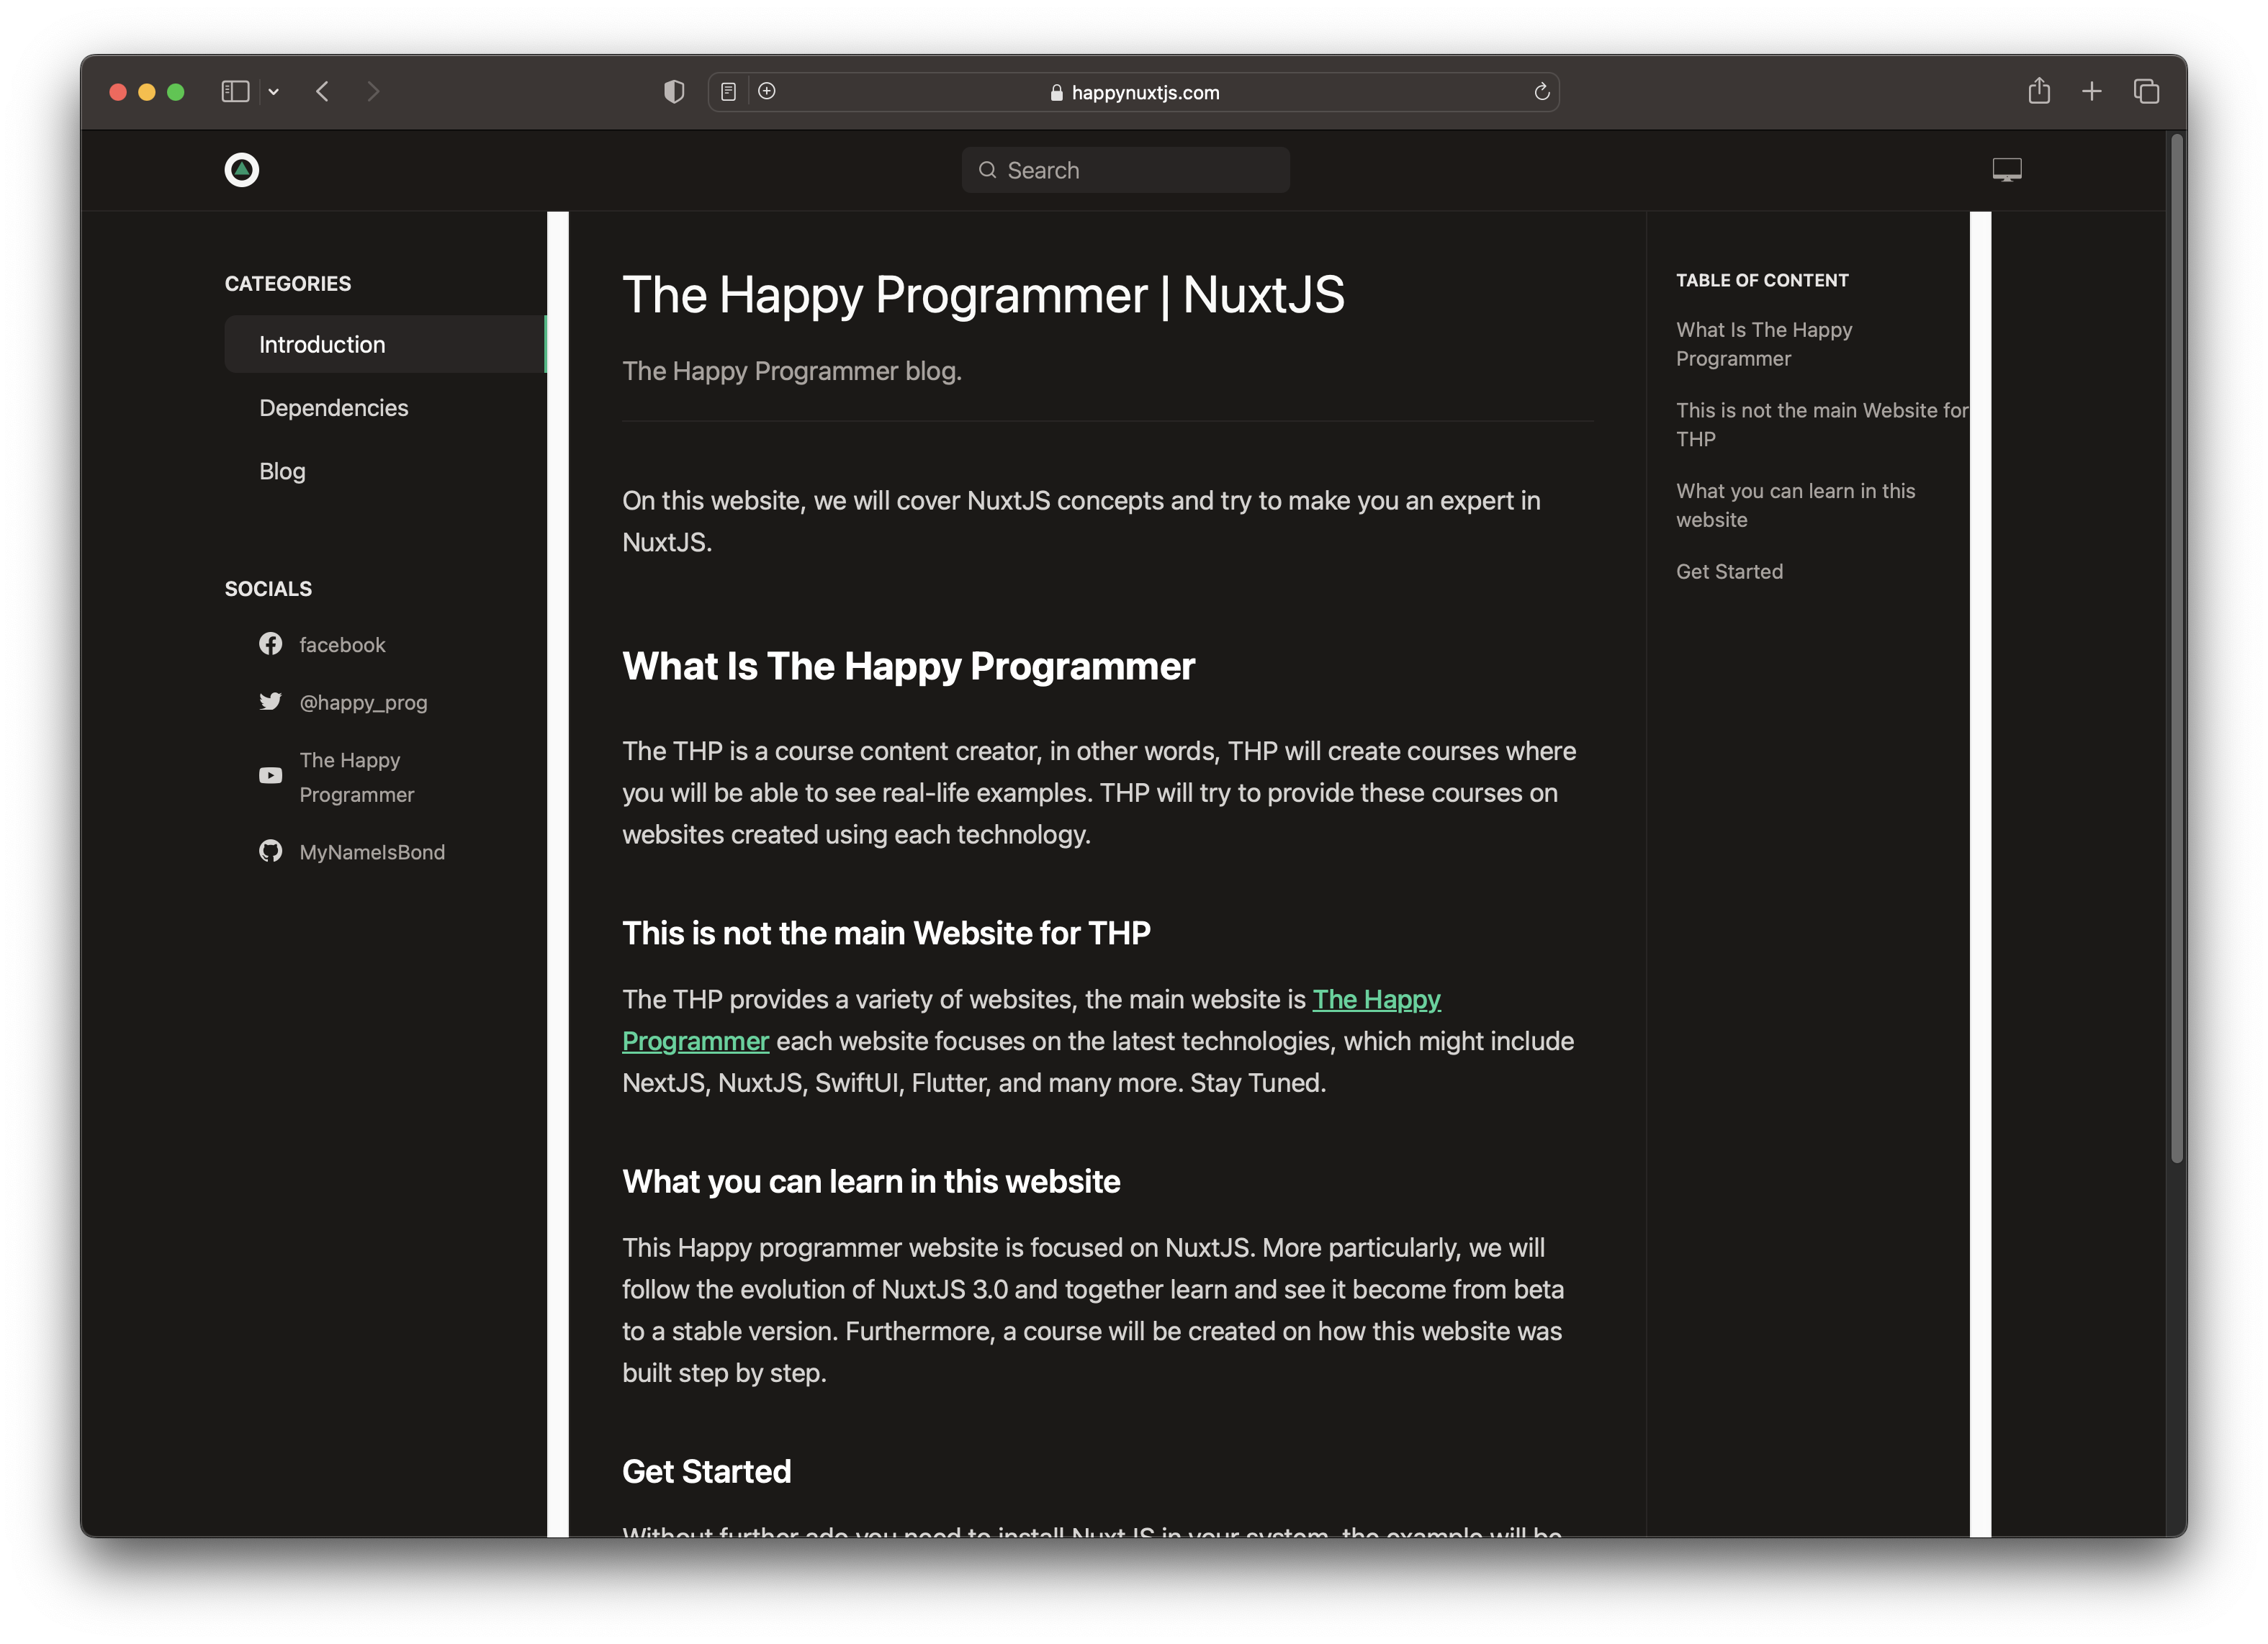2268x1644 pixels.
Task: Open the privacy shield report icon
Action: tap(674, 92)
